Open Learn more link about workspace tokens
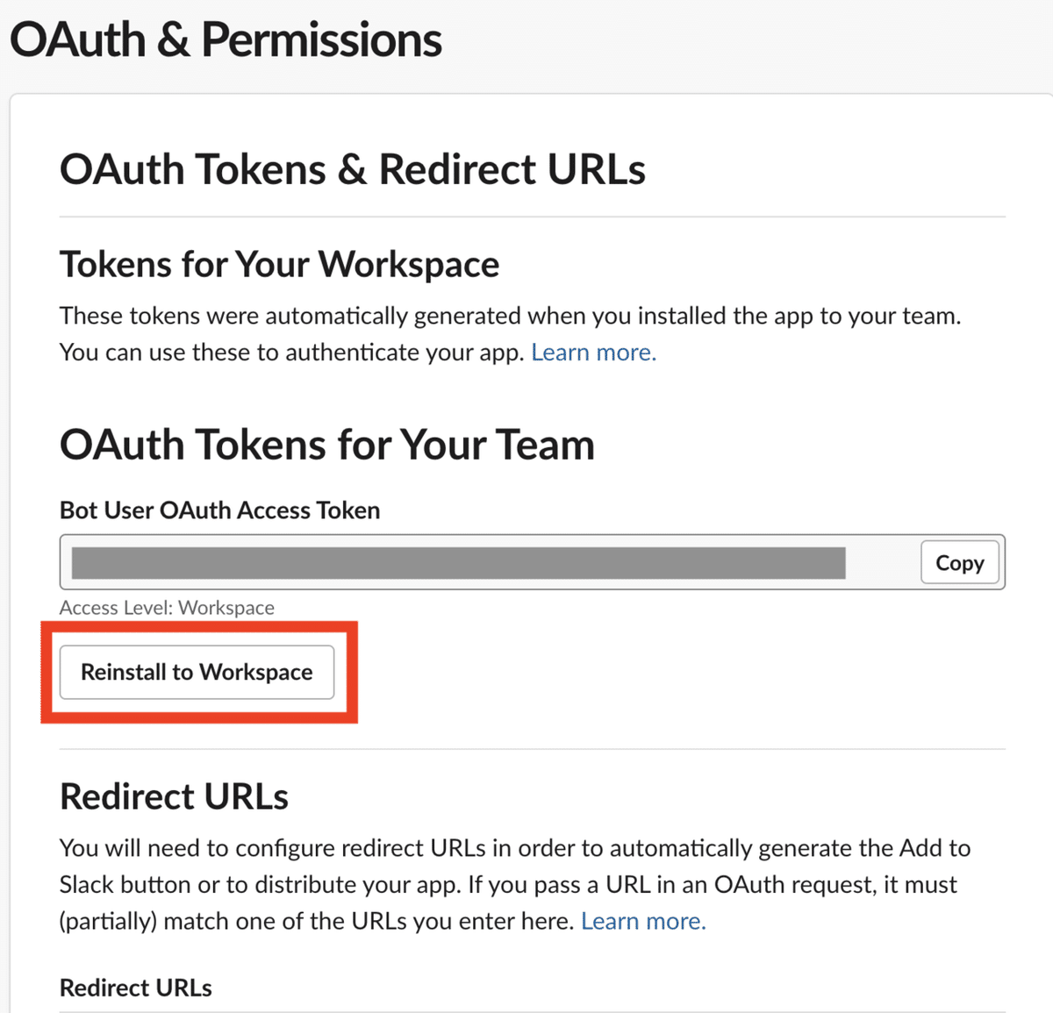1053x1013 pixels. 593,353
